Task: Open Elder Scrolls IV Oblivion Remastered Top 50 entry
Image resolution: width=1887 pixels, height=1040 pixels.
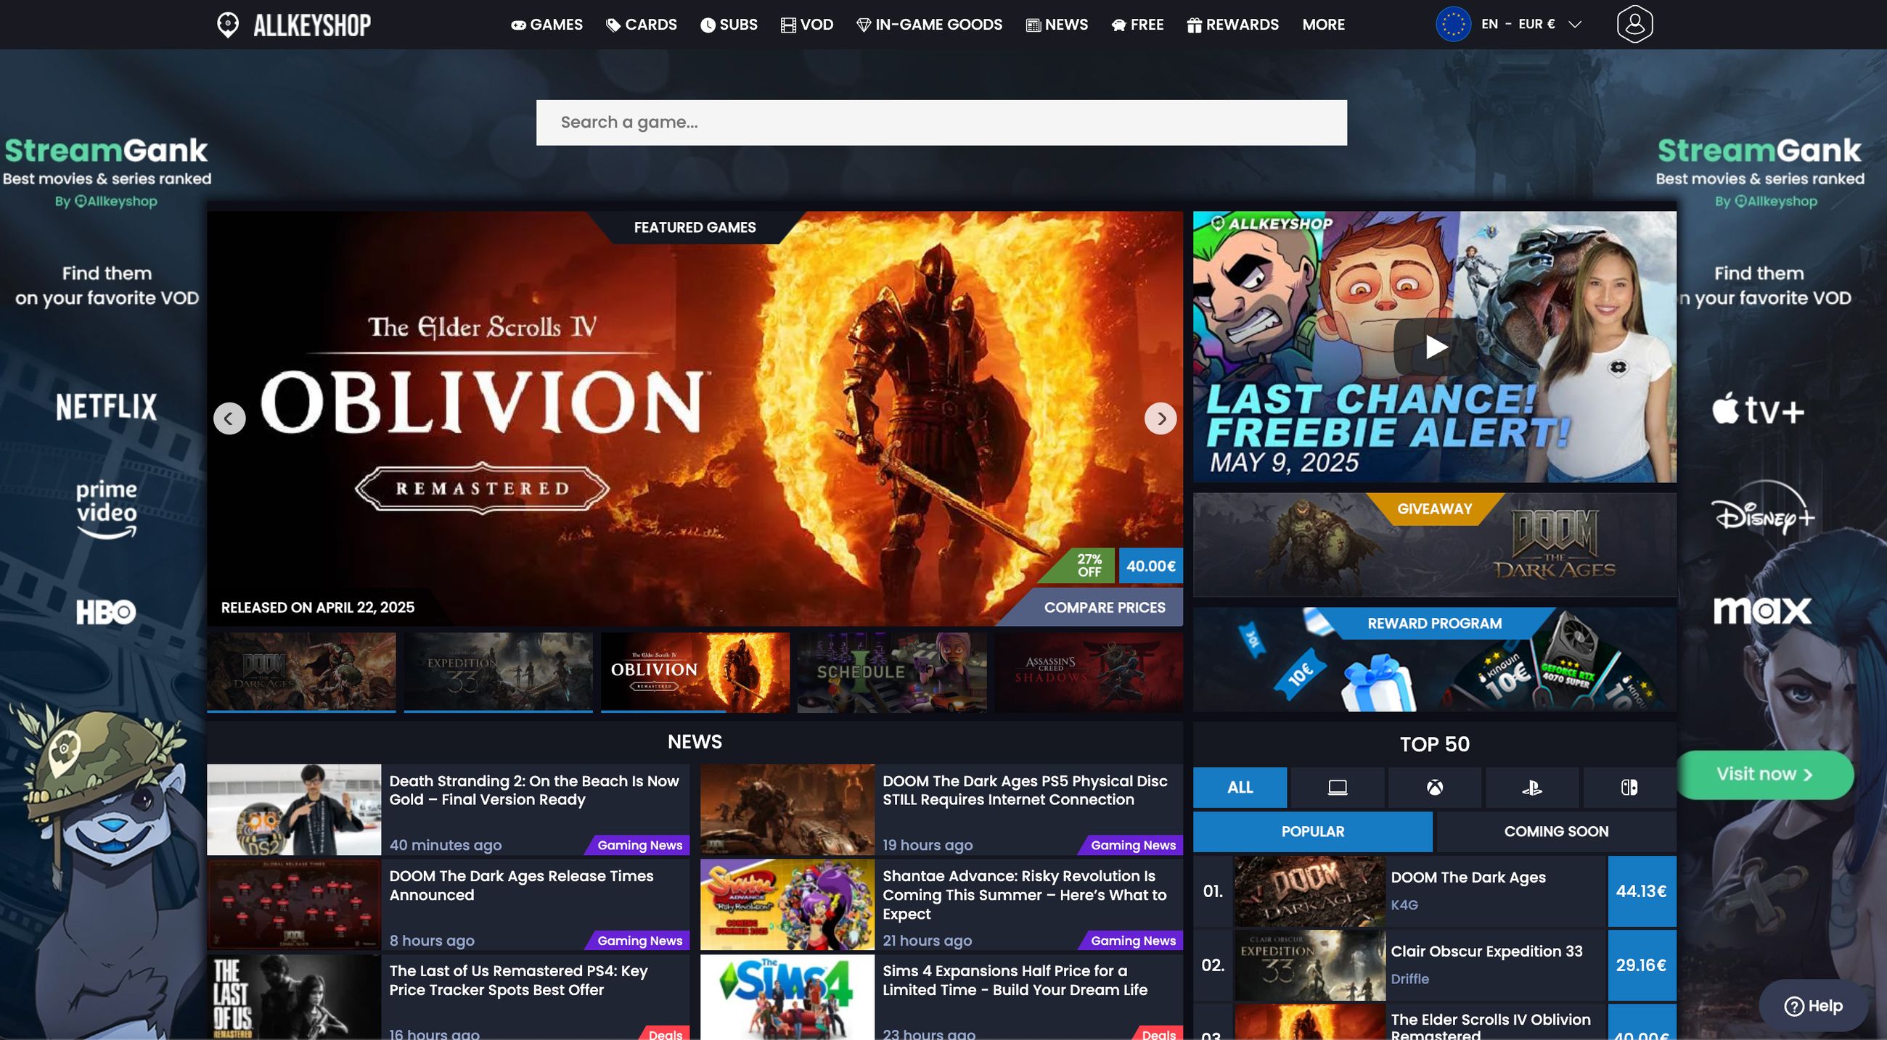Action: [x=1490, y=1026]
